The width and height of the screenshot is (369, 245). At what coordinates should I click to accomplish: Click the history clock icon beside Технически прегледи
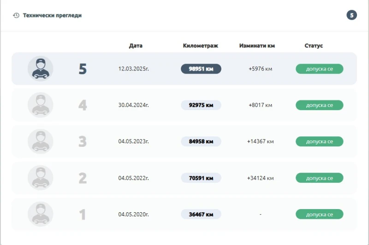(x=16, y=16)
